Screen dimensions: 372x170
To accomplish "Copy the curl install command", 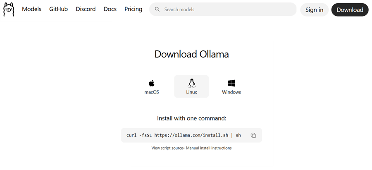I will (253, 135).
